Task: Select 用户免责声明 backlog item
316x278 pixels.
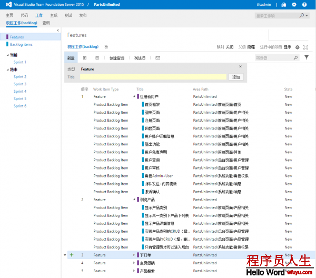Action: click(x=156, y=152)
